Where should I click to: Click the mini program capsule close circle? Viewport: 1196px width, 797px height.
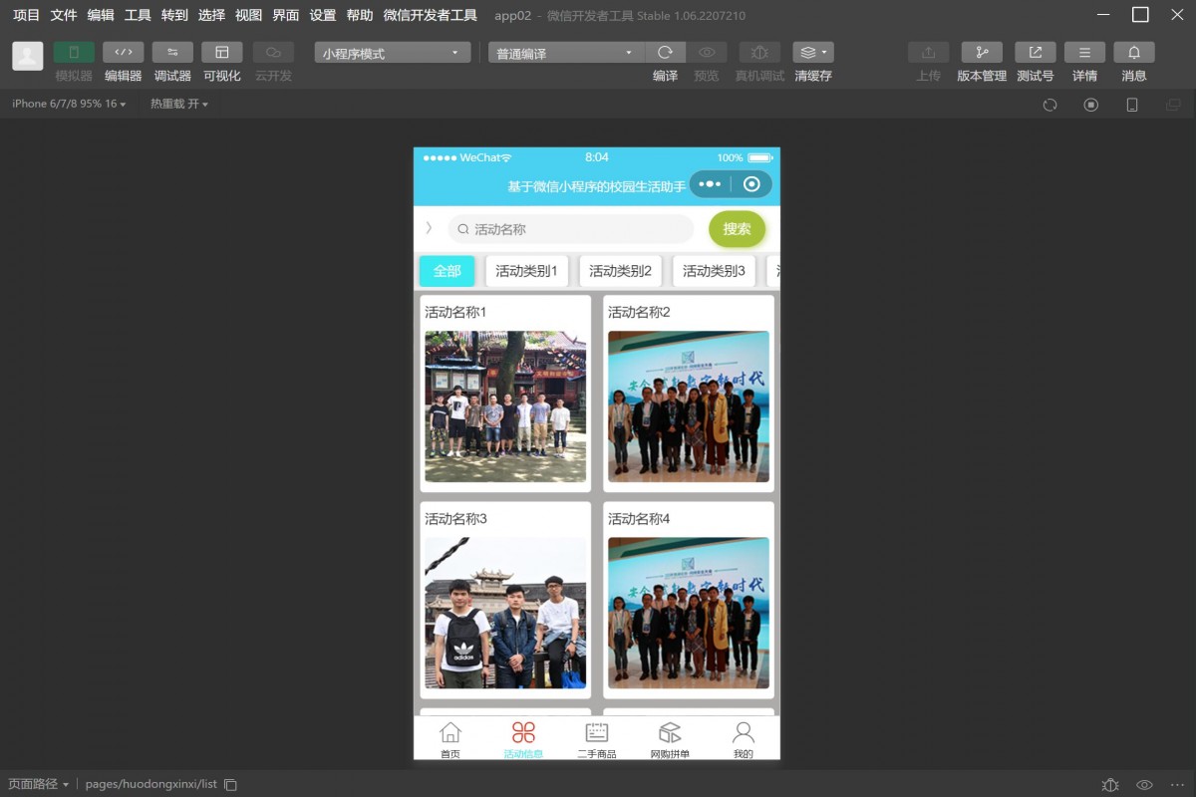(x=751, y=184)
